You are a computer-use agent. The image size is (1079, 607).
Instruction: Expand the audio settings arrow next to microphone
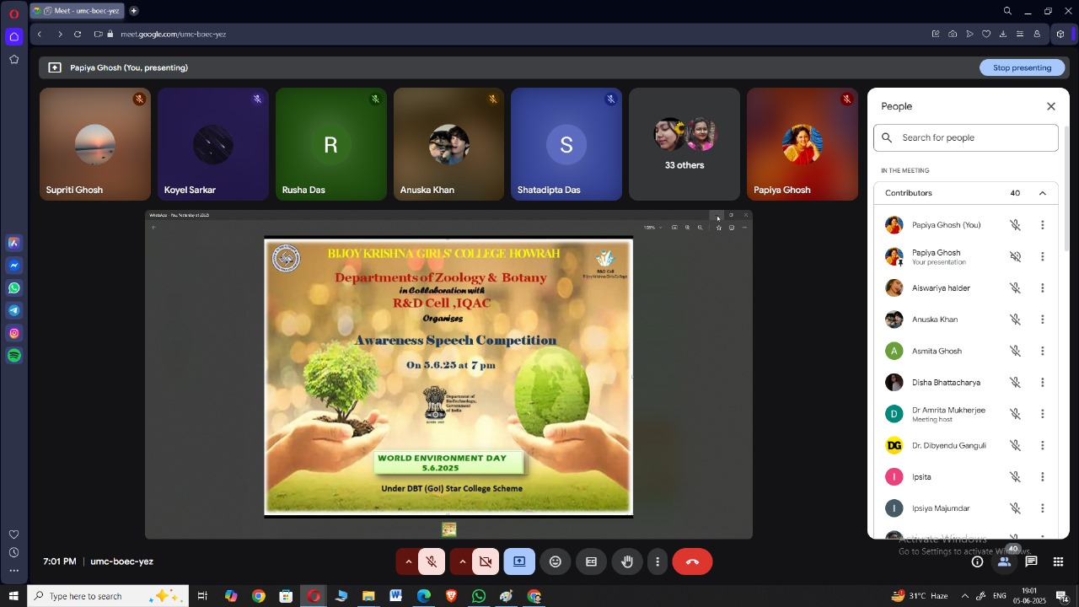[x=409, y=561]
